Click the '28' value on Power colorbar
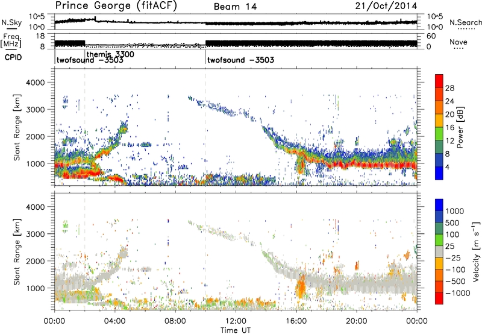Viewport: 482px width, 334px height. pyautogui.click(x=449, y=88)
